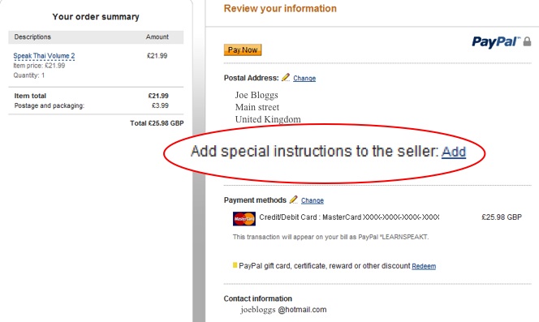Click the pencil icon beside Postal Address
Screen dimensions: 539x322
click(286, 77)
